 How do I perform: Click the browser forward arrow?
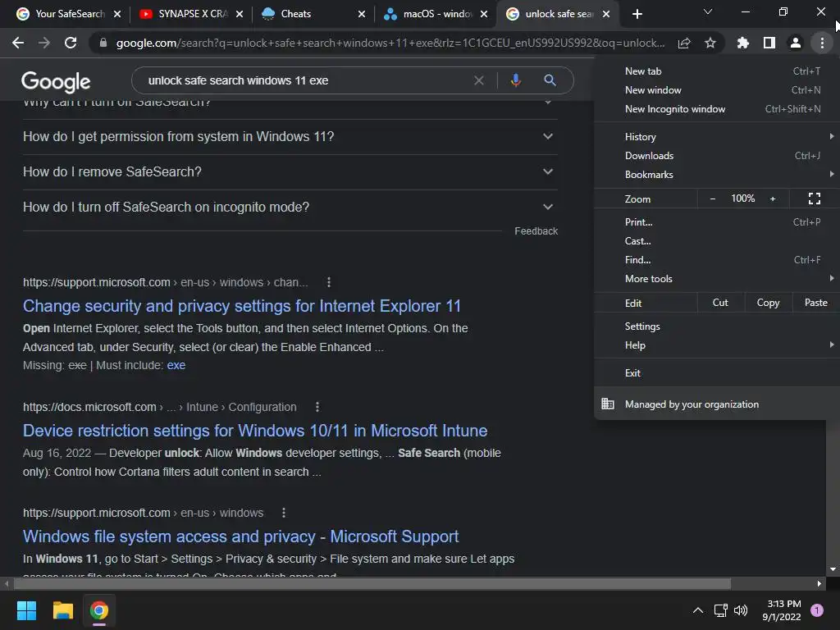pos(44,43)
